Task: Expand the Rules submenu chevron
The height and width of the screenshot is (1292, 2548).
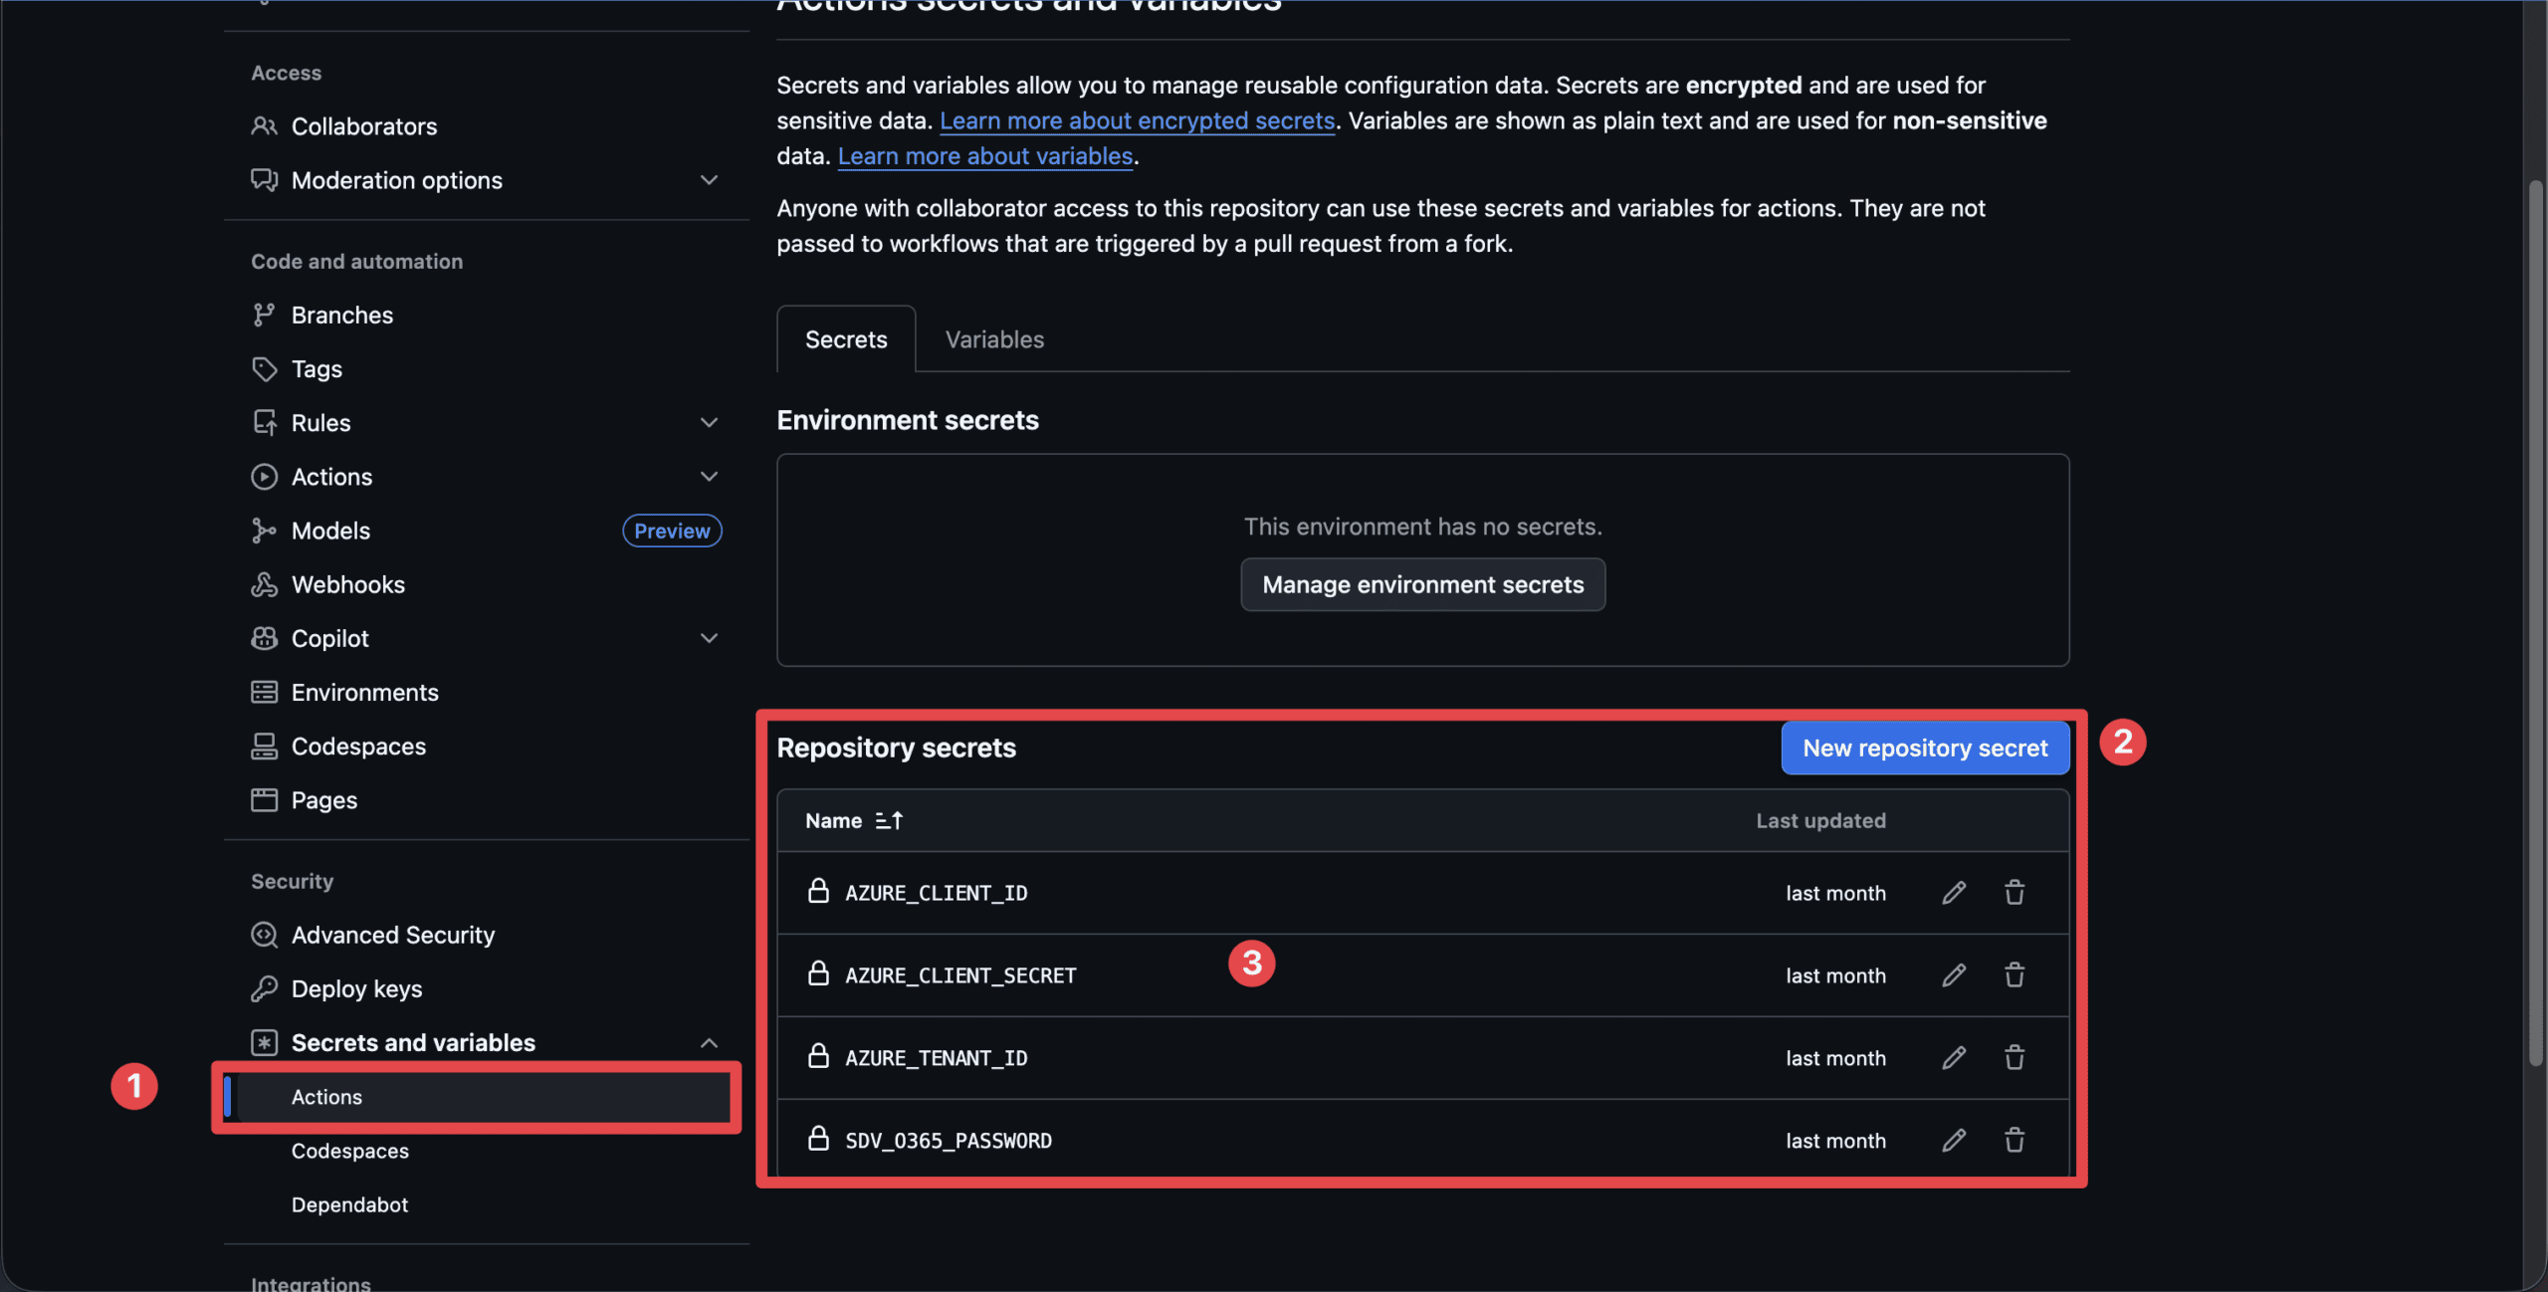Action: click(x=709, y=422)
